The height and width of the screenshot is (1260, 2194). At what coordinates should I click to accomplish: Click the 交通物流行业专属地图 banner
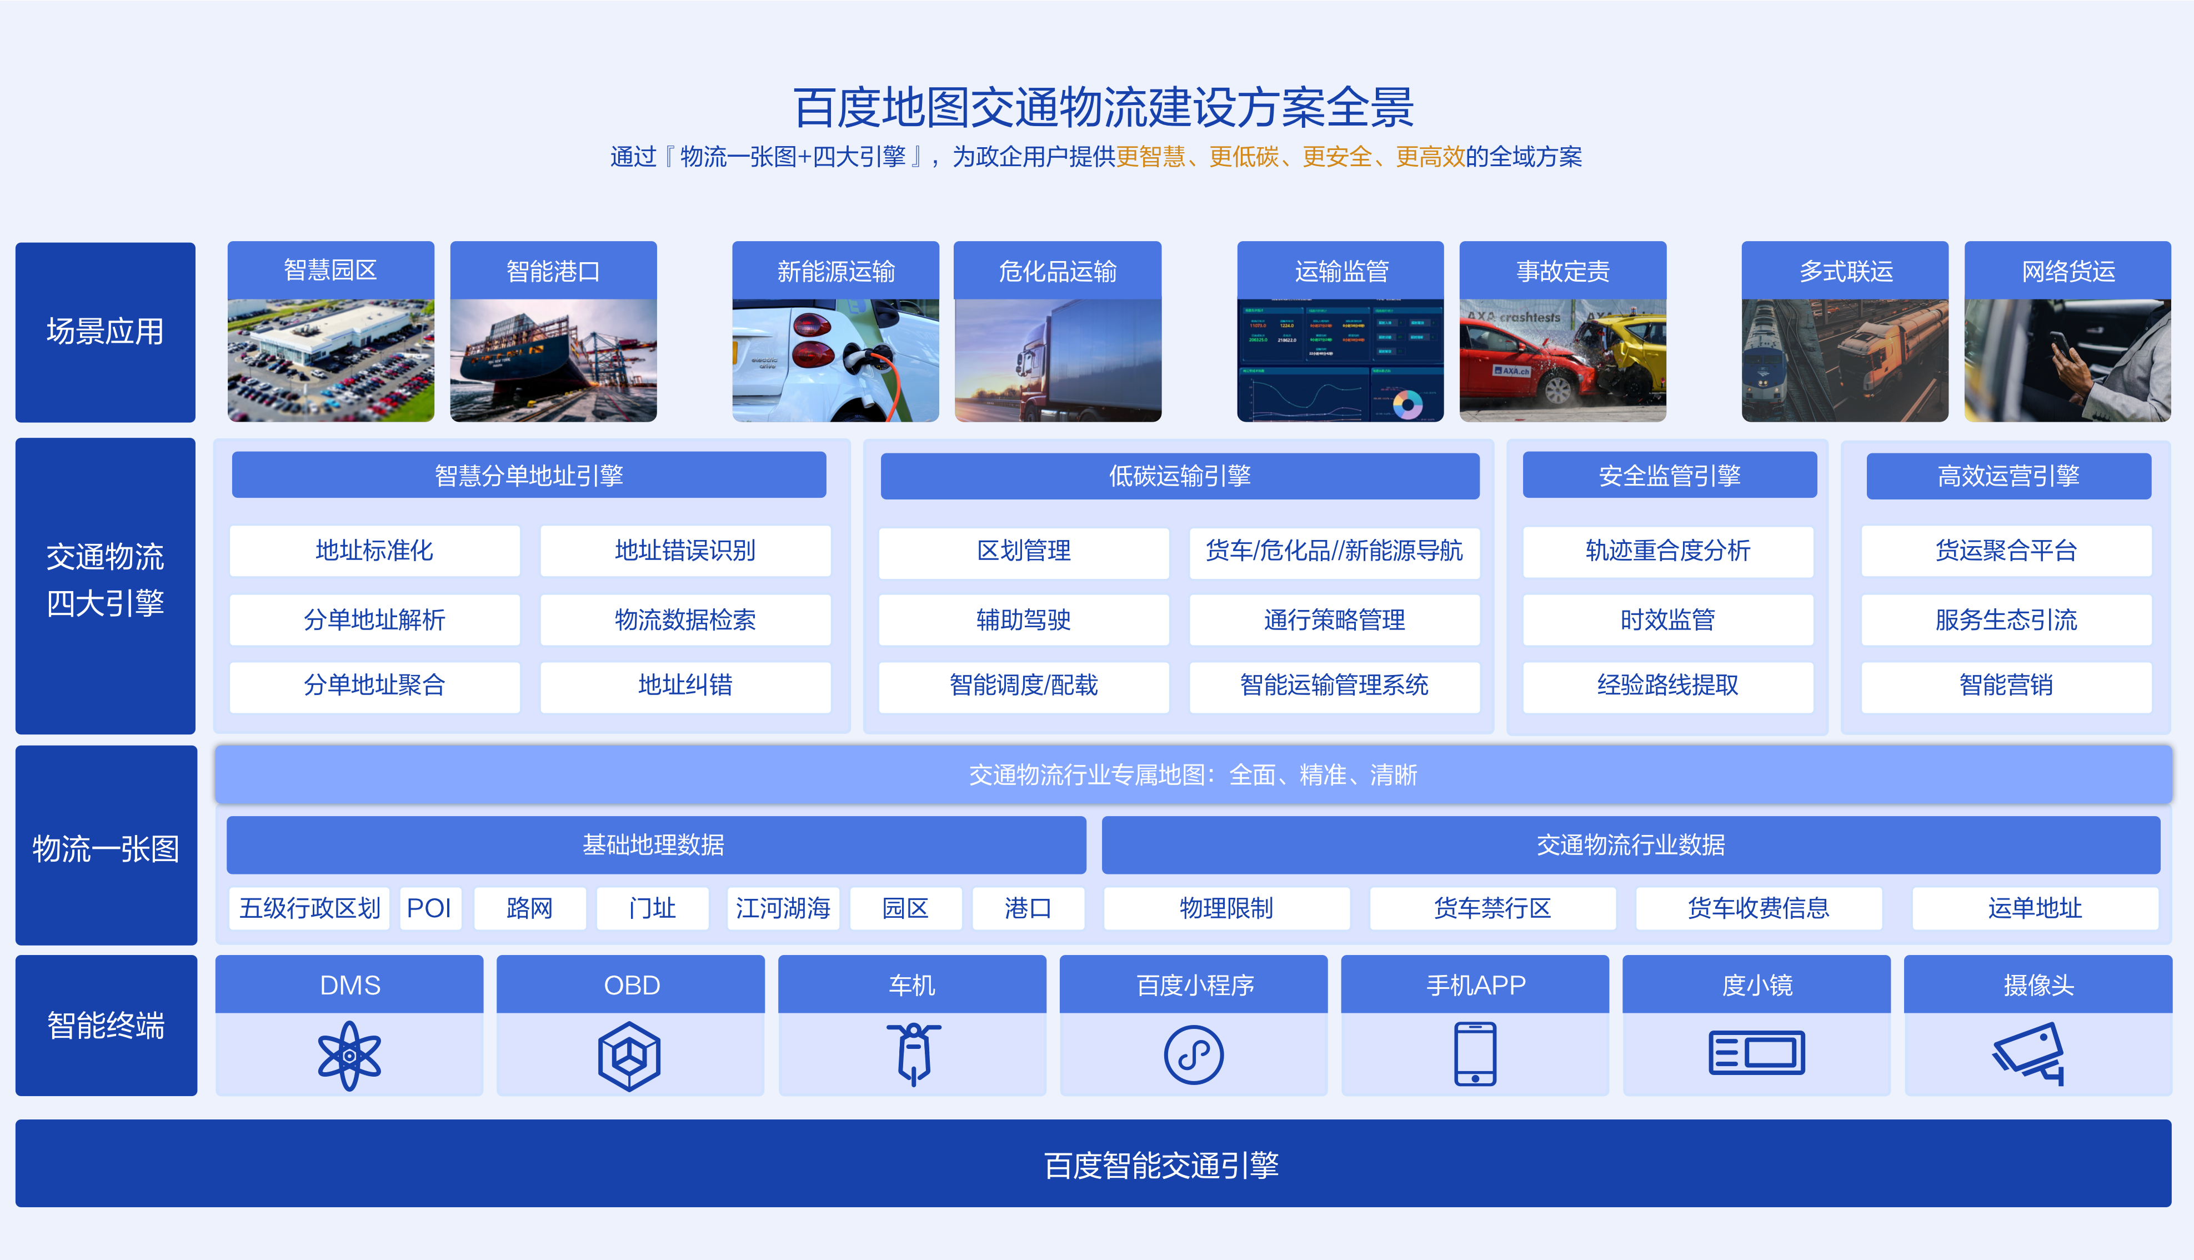1192,774
